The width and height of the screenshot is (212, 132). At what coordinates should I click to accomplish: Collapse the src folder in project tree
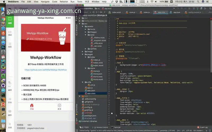pos(80,24)
